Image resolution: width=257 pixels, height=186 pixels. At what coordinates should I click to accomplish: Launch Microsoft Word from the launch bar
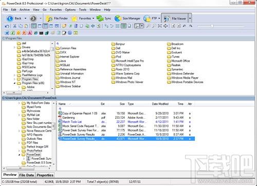[7, 33]
